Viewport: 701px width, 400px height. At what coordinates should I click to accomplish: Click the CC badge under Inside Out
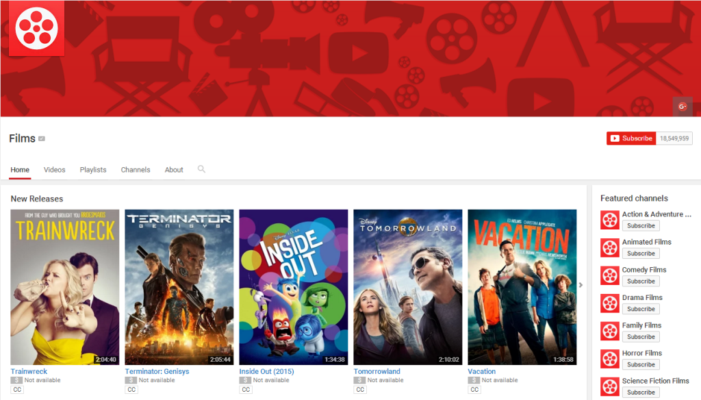[x=246, y=389]
